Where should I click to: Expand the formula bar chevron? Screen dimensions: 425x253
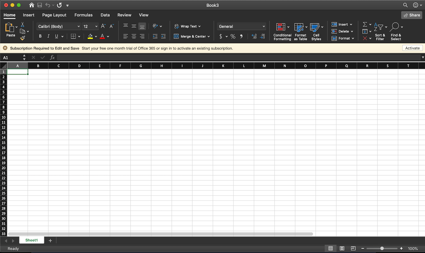click(423, 57)
